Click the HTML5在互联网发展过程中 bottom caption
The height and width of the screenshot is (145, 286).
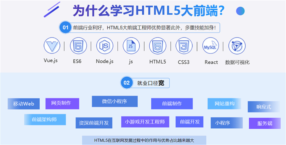144,140
